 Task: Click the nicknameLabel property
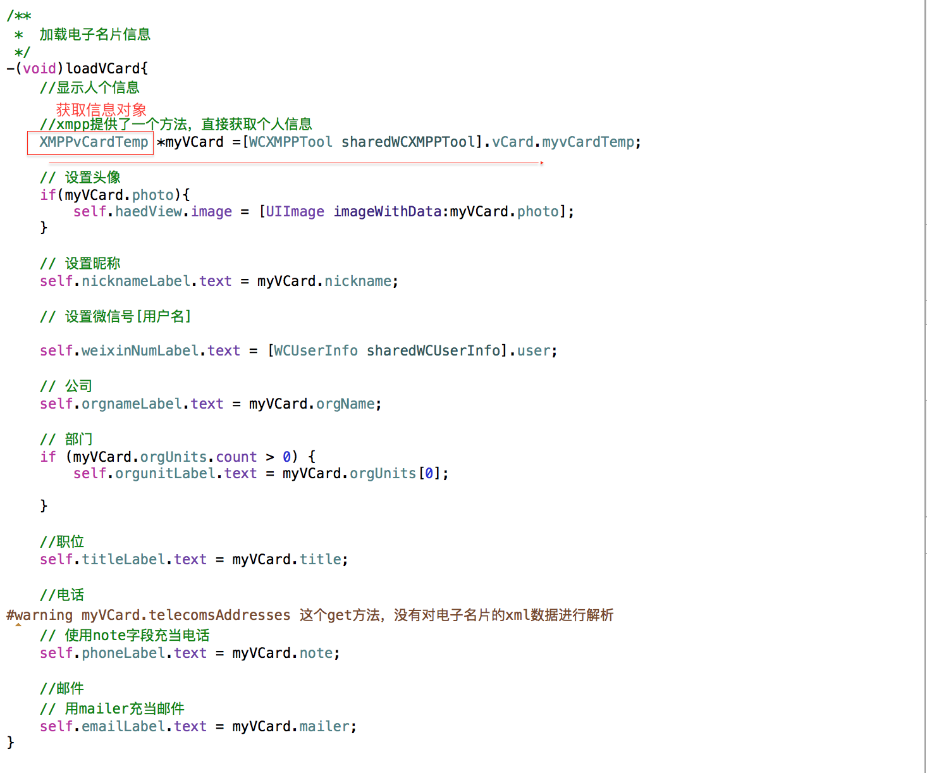[136, 281]
